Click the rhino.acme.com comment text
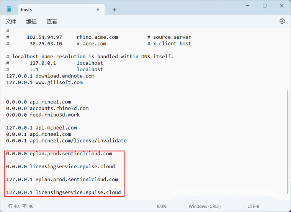 click(97, 37)
